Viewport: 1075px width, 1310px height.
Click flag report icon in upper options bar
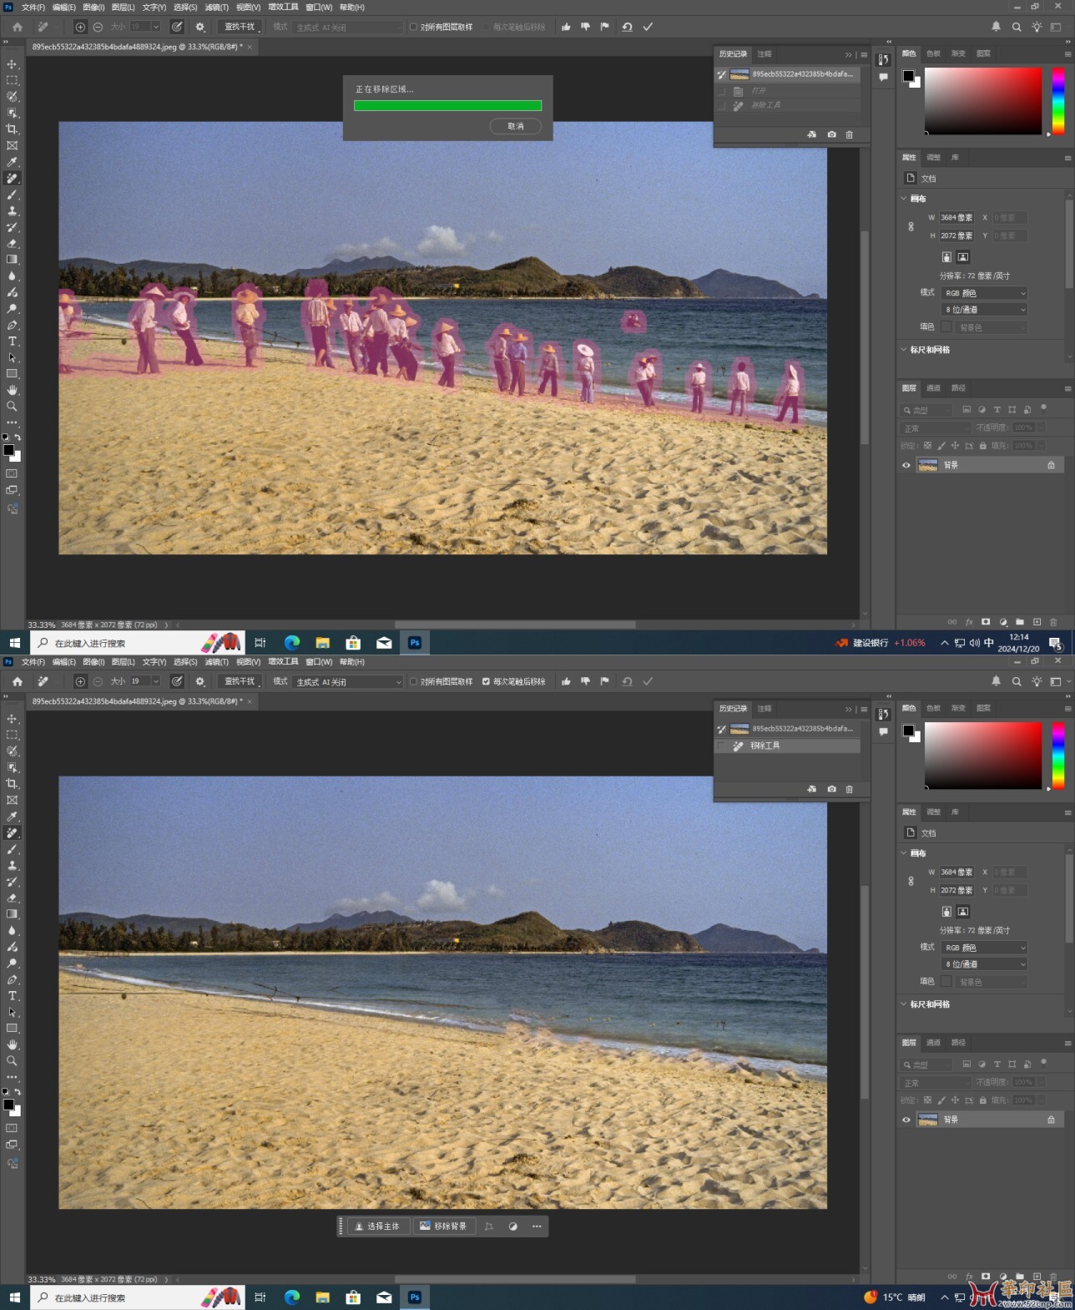(604, 27)
